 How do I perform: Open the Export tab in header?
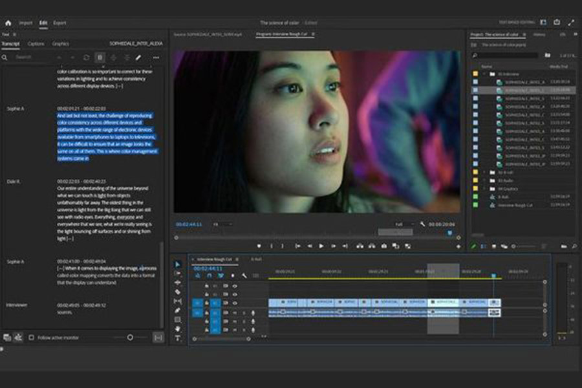(59, 23)
